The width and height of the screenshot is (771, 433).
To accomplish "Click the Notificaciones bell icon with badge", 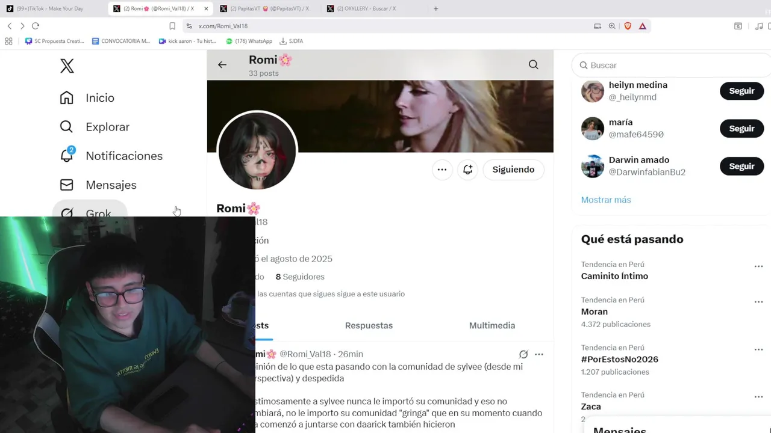I will pos(67,155).
